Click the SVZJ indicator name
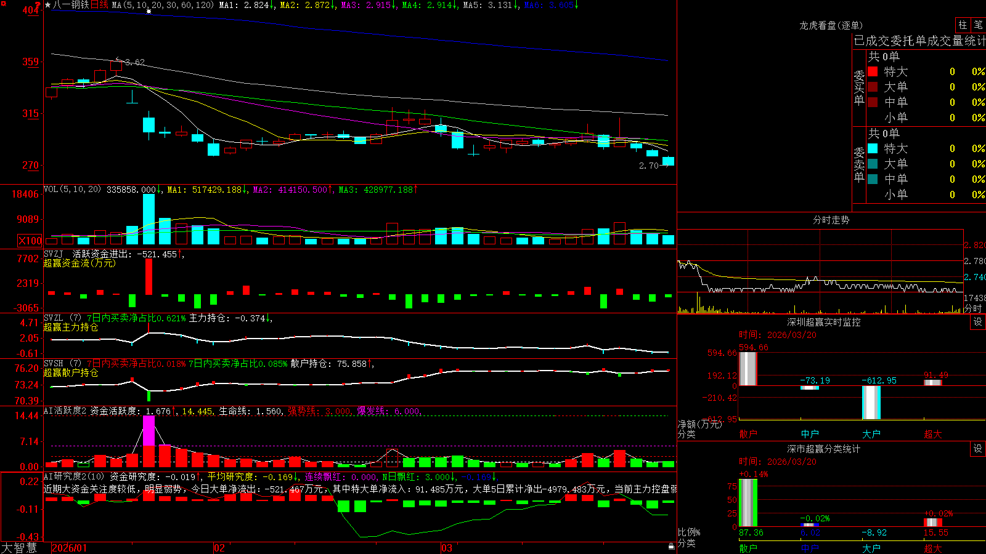Screen dimensions: 986x554 point(54,254)
